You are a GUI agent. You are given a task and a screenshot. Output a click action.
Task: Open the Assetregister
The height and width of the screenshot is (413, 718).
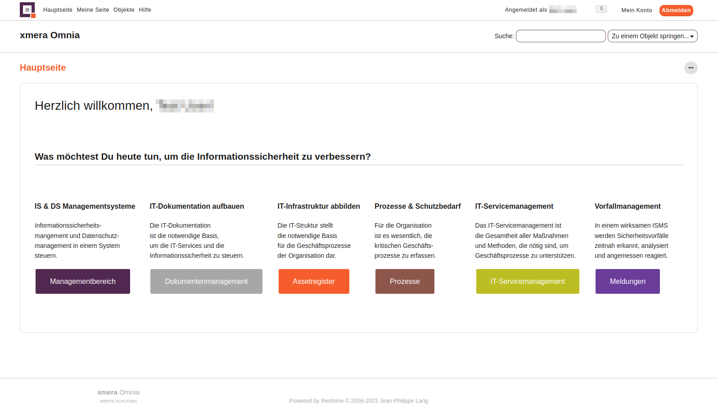[x=314, y=282]
